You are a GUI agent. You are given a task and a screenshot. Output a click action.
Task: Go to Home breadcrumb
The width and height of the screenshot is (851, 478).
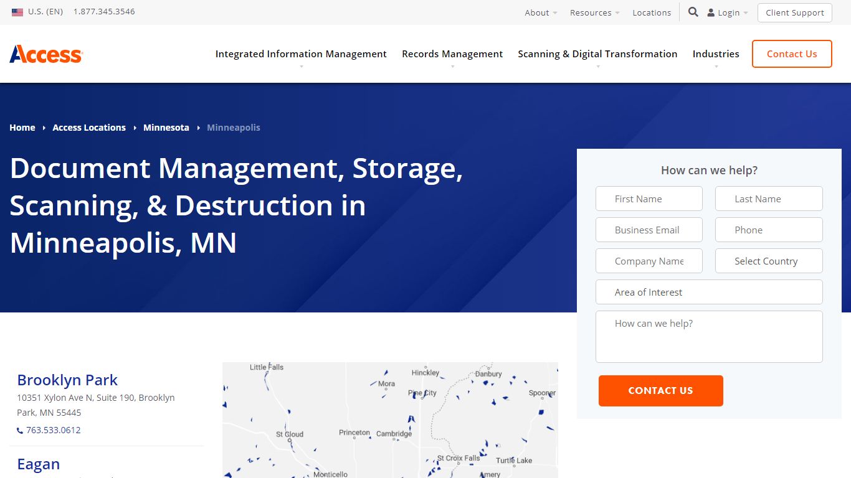tap(22, 128)
